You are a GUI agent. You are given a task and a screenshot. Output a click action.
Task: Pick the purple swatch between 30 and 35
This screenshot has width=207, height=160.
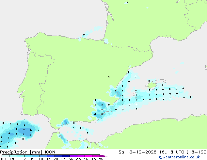(73, 156)
